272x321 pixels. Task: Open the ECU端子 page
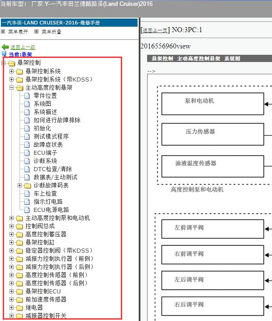tap(45, 153)
